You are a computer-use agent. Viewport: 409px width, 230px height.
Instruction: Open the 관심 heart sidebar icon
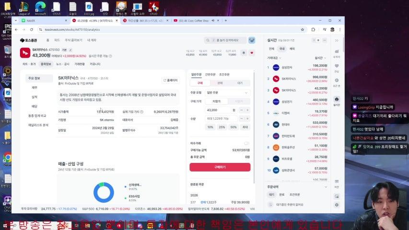pos(337,68)
